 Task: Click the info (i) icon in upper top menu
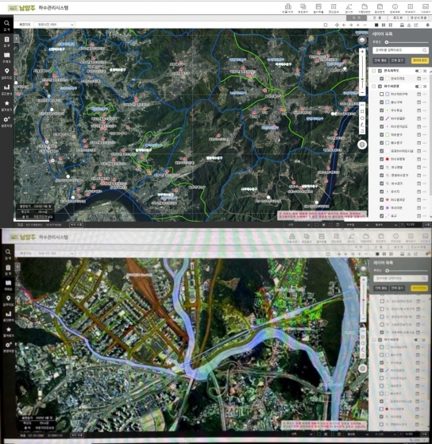395,8
